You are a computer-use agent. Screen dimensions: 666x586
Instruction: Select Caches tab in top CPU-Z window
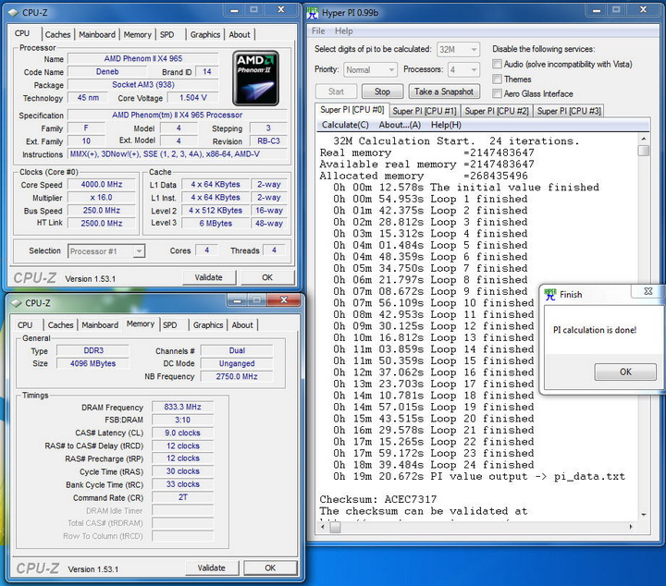(x=57, y=35)
